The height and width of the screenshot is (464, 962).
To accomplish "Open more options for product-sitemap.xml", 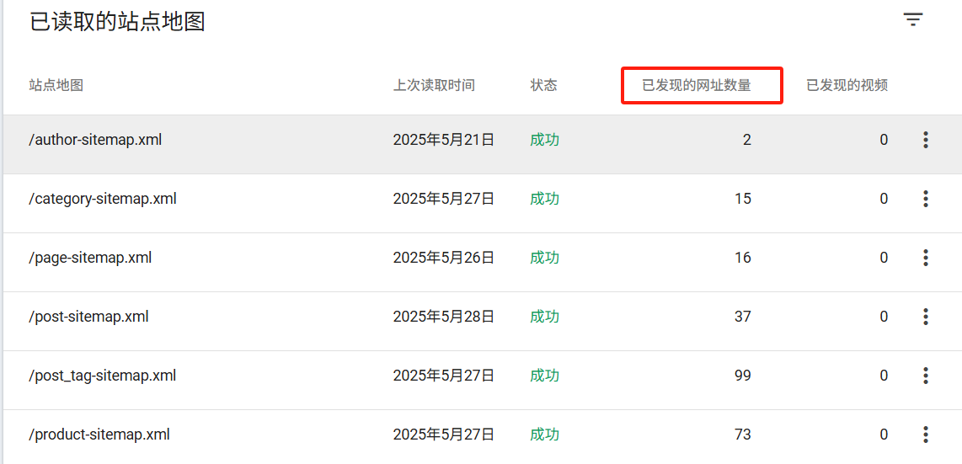I will pyautogui.click(x=925, y=435).
